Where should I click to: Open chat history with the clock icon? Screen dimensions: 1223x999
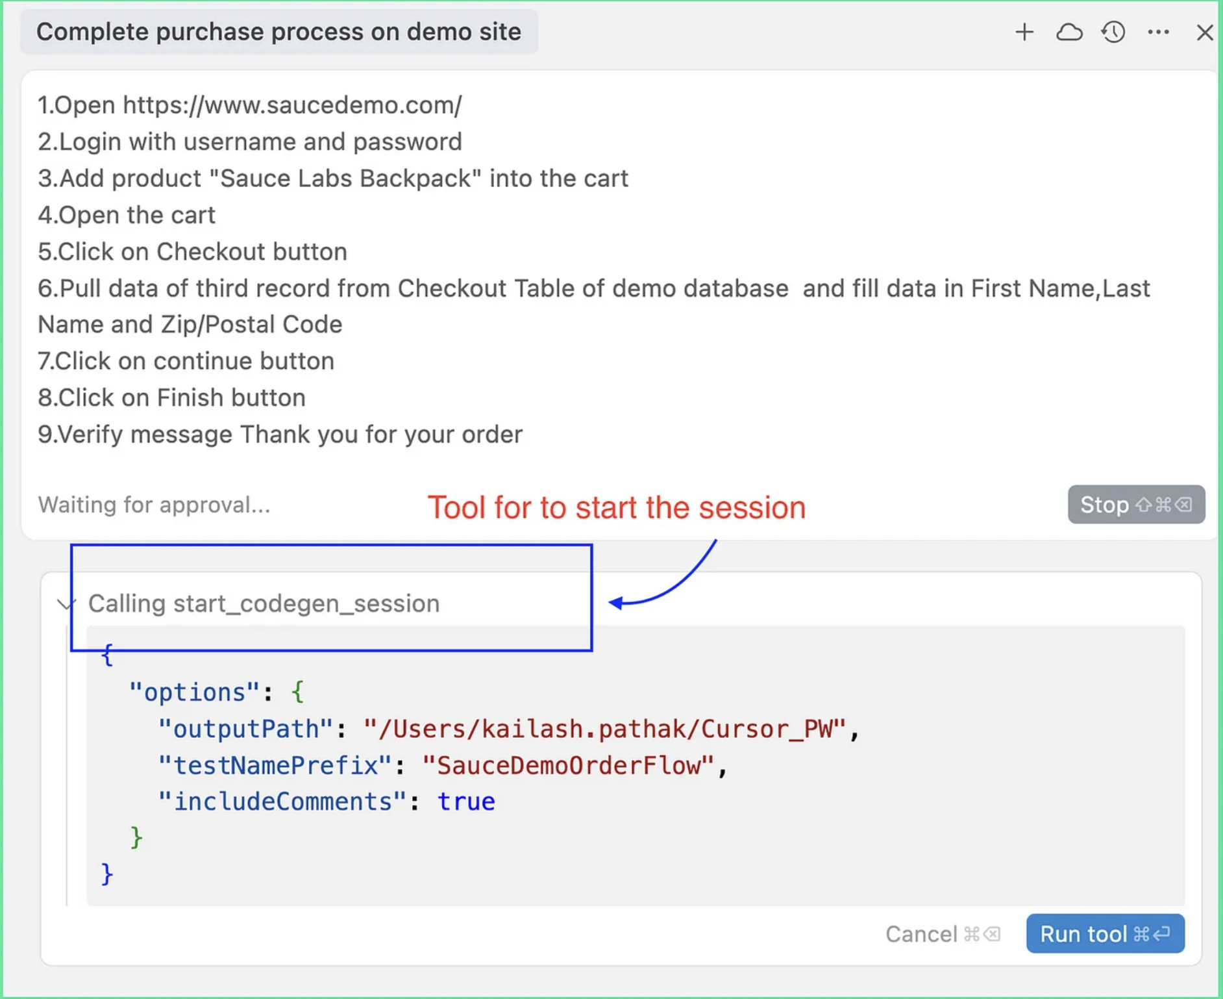pyautogui.click(x=1113, y=31)
